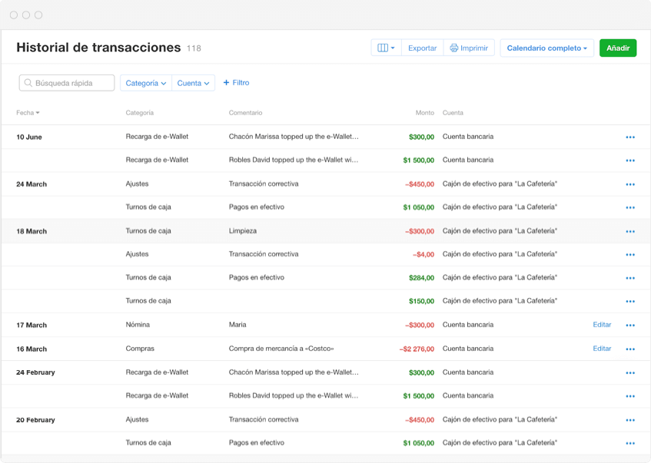This screenshot has width=651, height=463.
Task: Click the Imprimir printer button
Action: [x=469, y=48]
